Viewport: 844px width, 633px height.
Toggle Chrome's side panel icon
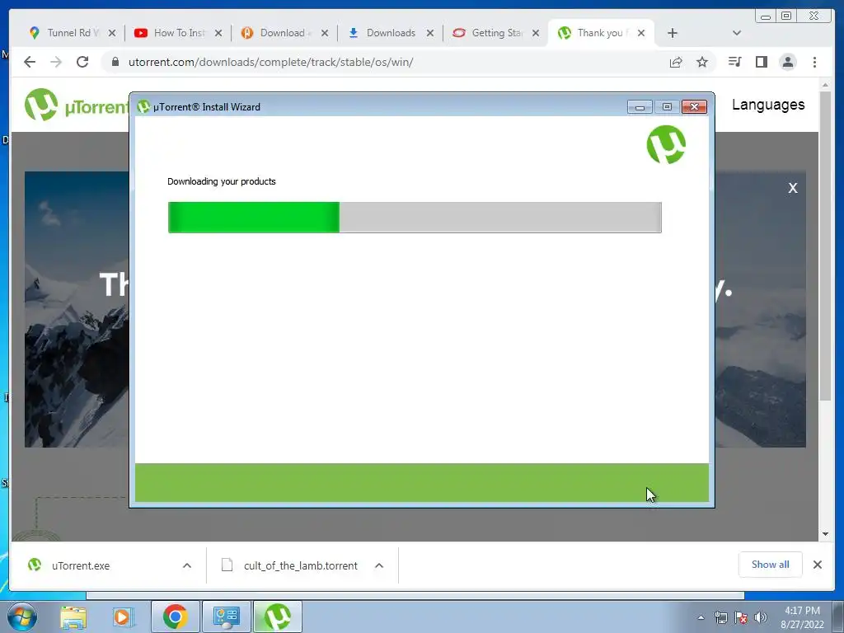pos(761,62)
